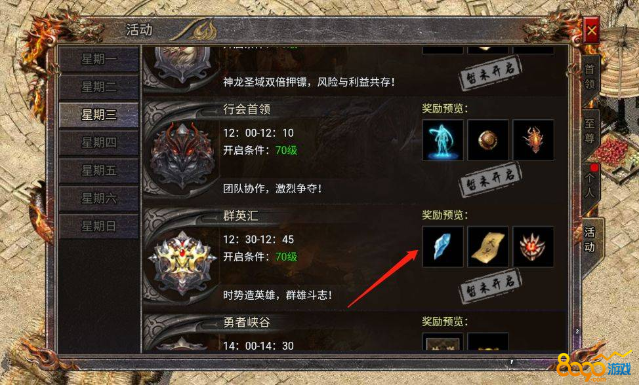Close the 活动 window with red X

click(591, 30)
